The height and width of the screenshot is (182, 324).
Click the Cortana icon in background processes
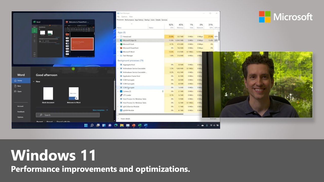pos(121,91)
